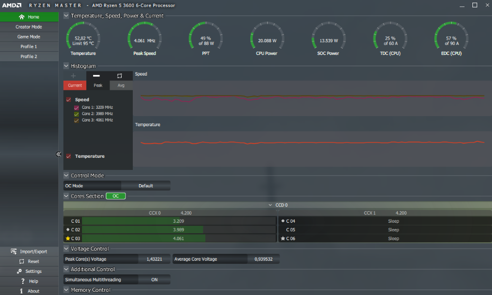Click the AMD logo in title bar
492x295 pixels.
(x=12, y=5)
